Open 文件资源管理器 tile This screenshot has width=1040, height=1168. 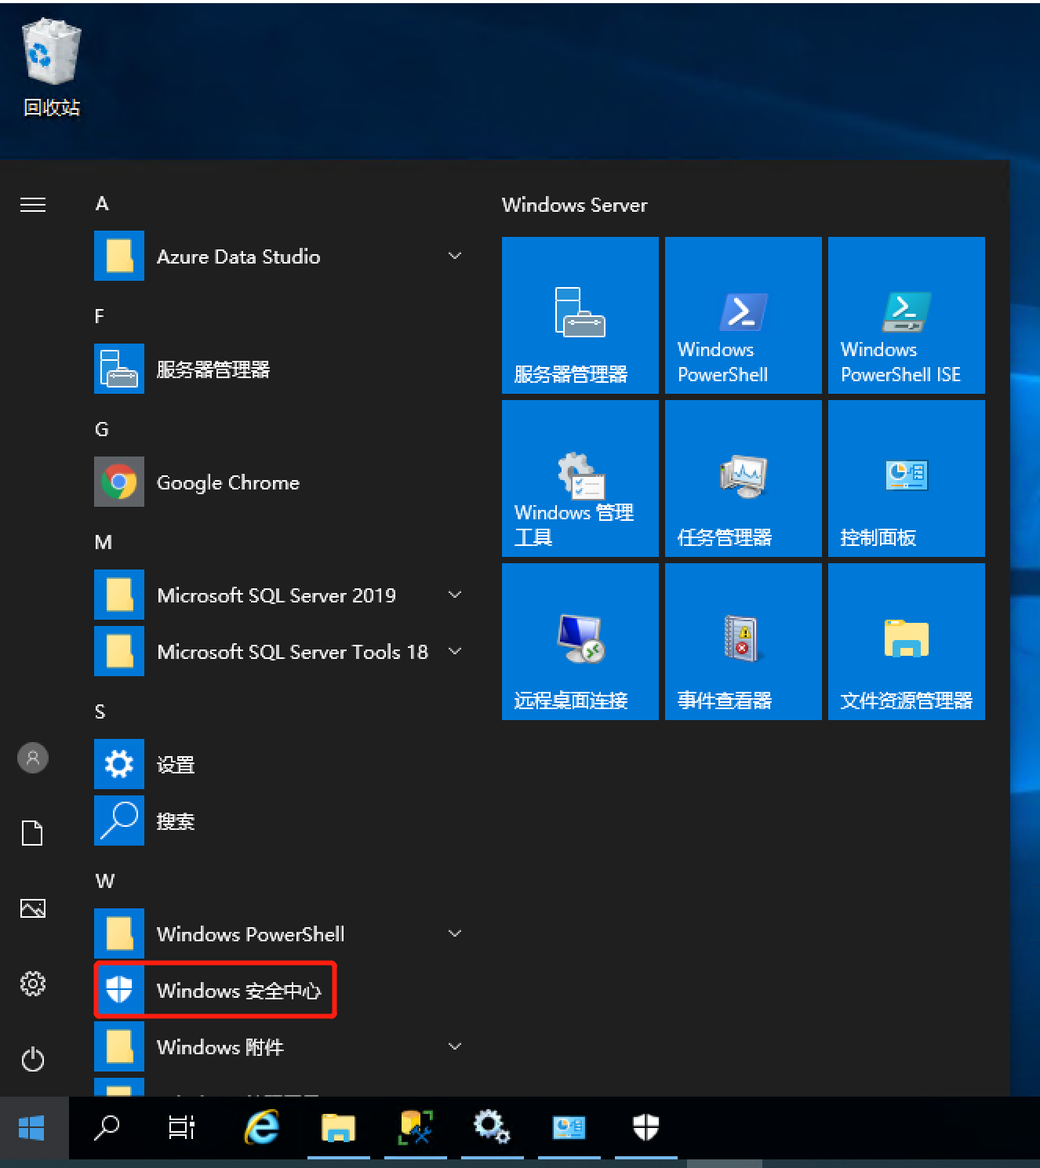906,642
